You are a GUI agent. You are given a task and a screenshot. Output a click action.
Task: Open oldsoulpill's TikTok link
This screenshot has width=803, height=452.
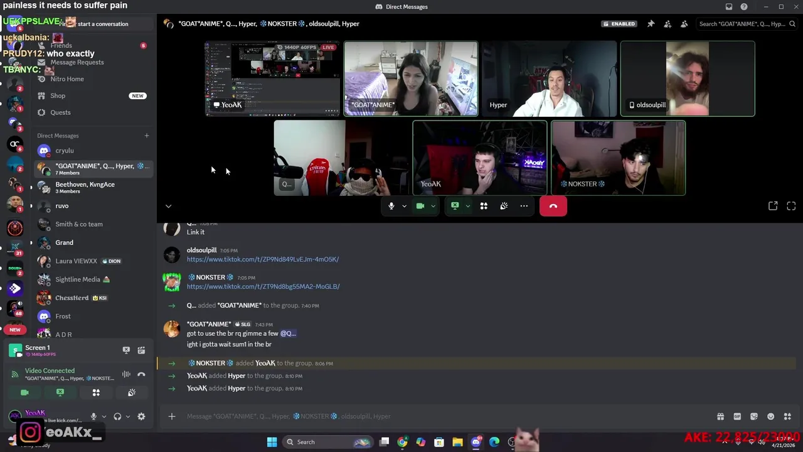pyautogui.click(x=263, y=259)
